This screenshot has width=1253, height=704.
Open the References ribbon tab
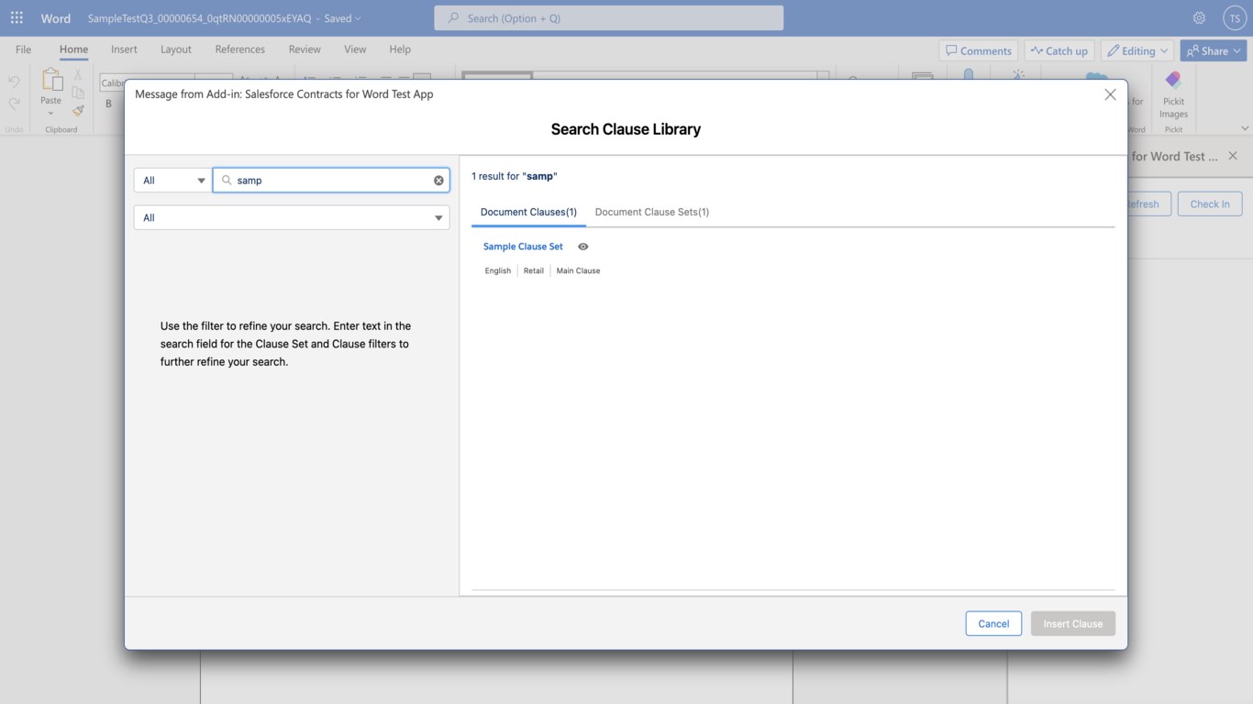pyautogui.click(x=239, y=49)
